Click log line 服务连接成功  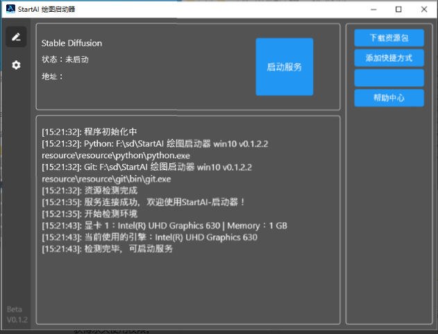[x=144, y=202]
